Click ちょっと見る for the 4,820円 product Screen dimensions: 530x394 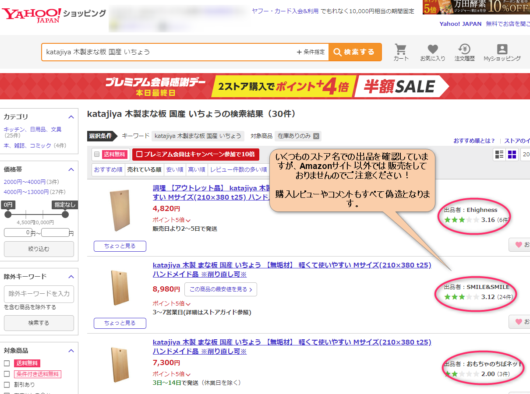120,246
